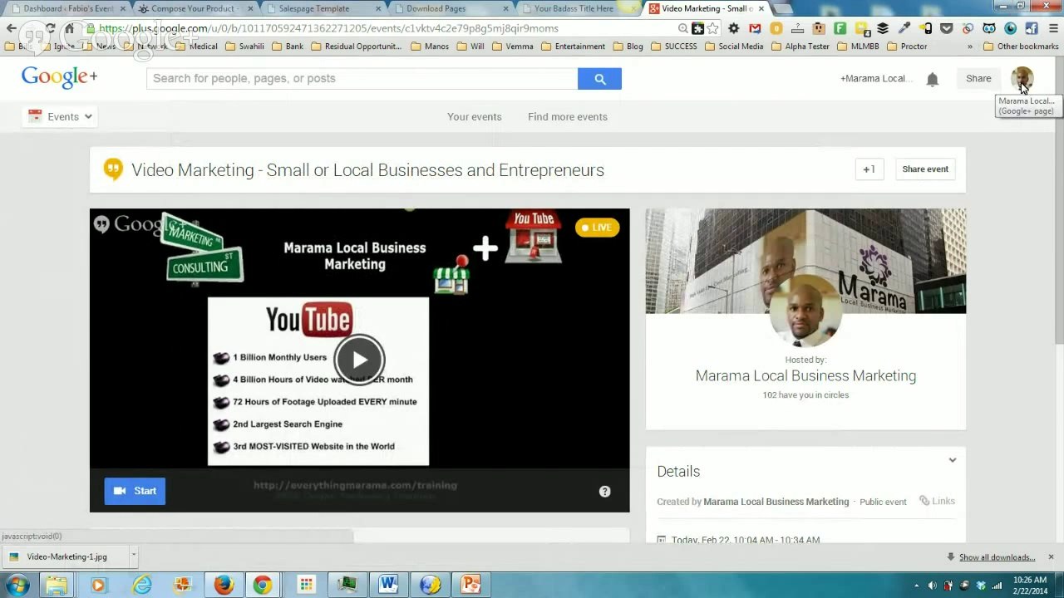Click the host profile photo circle
This screenshot has height=598, width=1064.
coord(805,311)
